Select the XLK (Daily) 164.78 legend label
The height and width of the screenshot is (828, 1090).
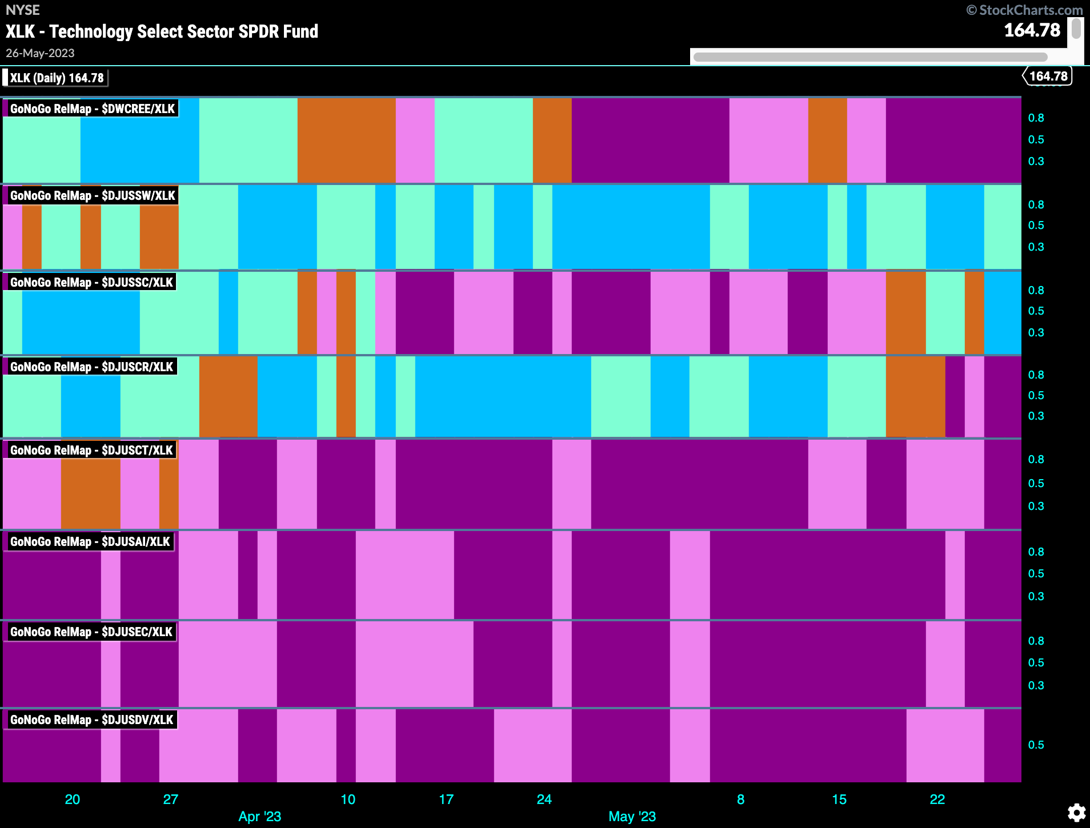pyautogui.click(x=55, y=78)
